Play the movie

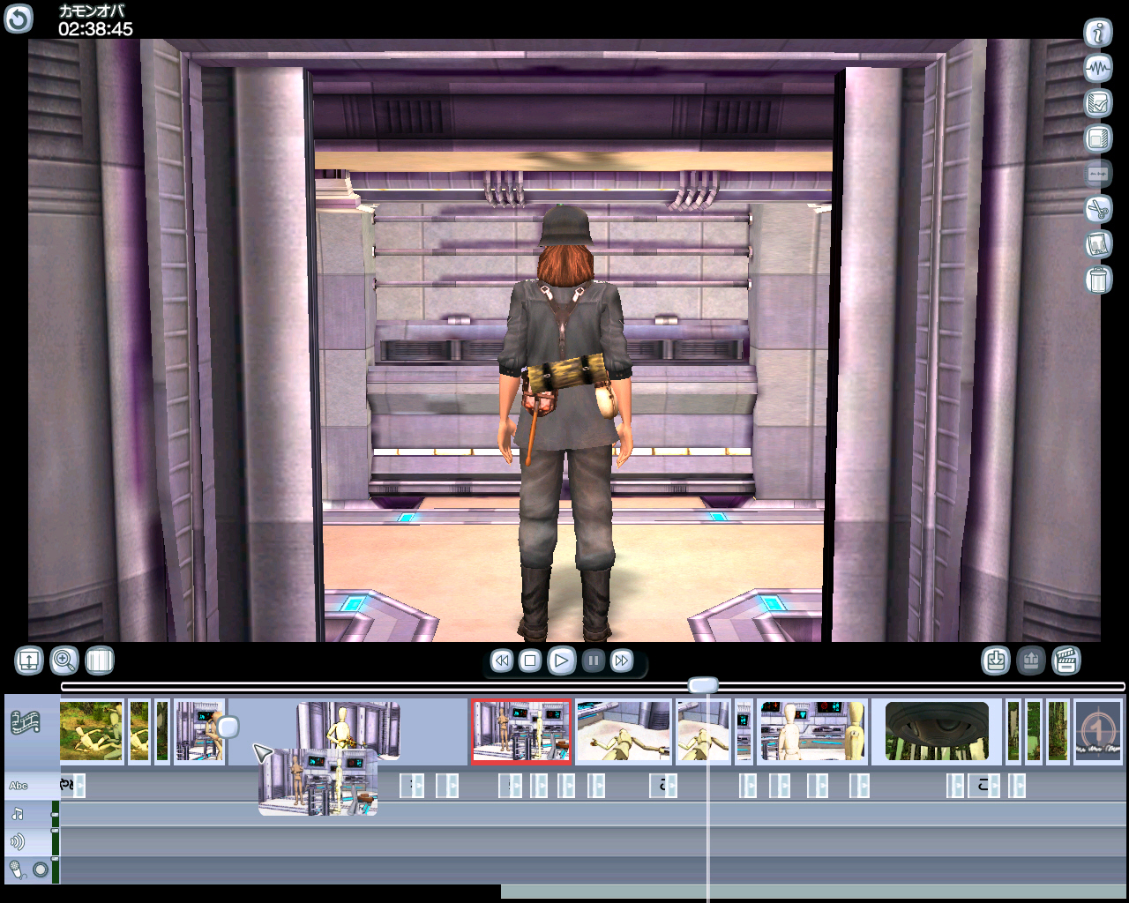(x=561, y=660)
